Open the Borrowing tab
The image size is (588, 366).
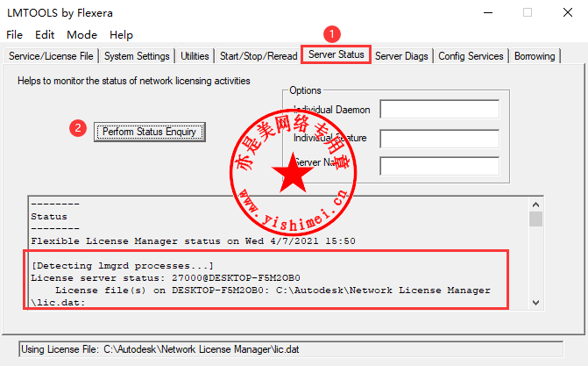(x=535, y=56)
